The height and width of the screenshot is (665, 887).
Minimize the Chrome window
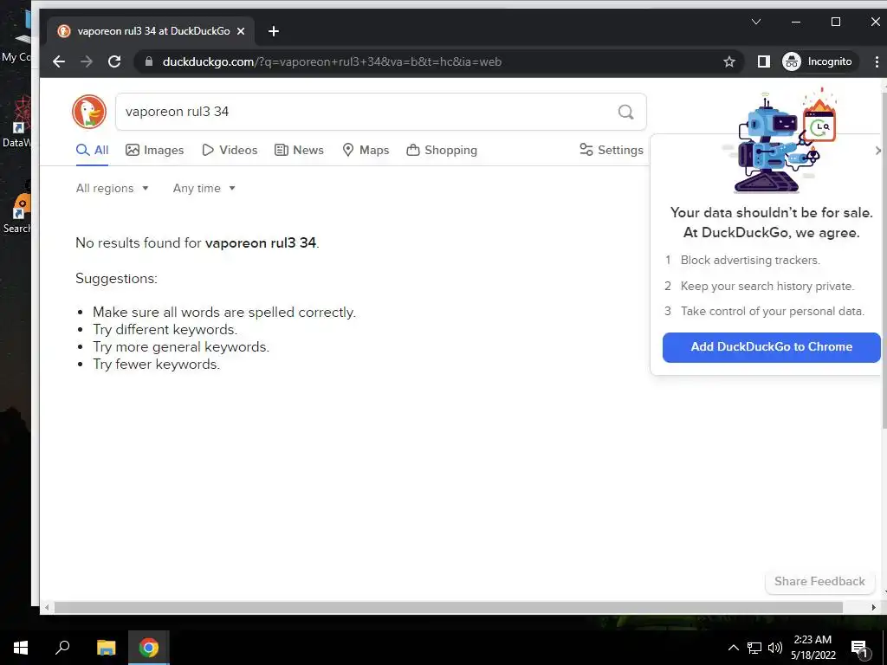[x=796, y=22]
